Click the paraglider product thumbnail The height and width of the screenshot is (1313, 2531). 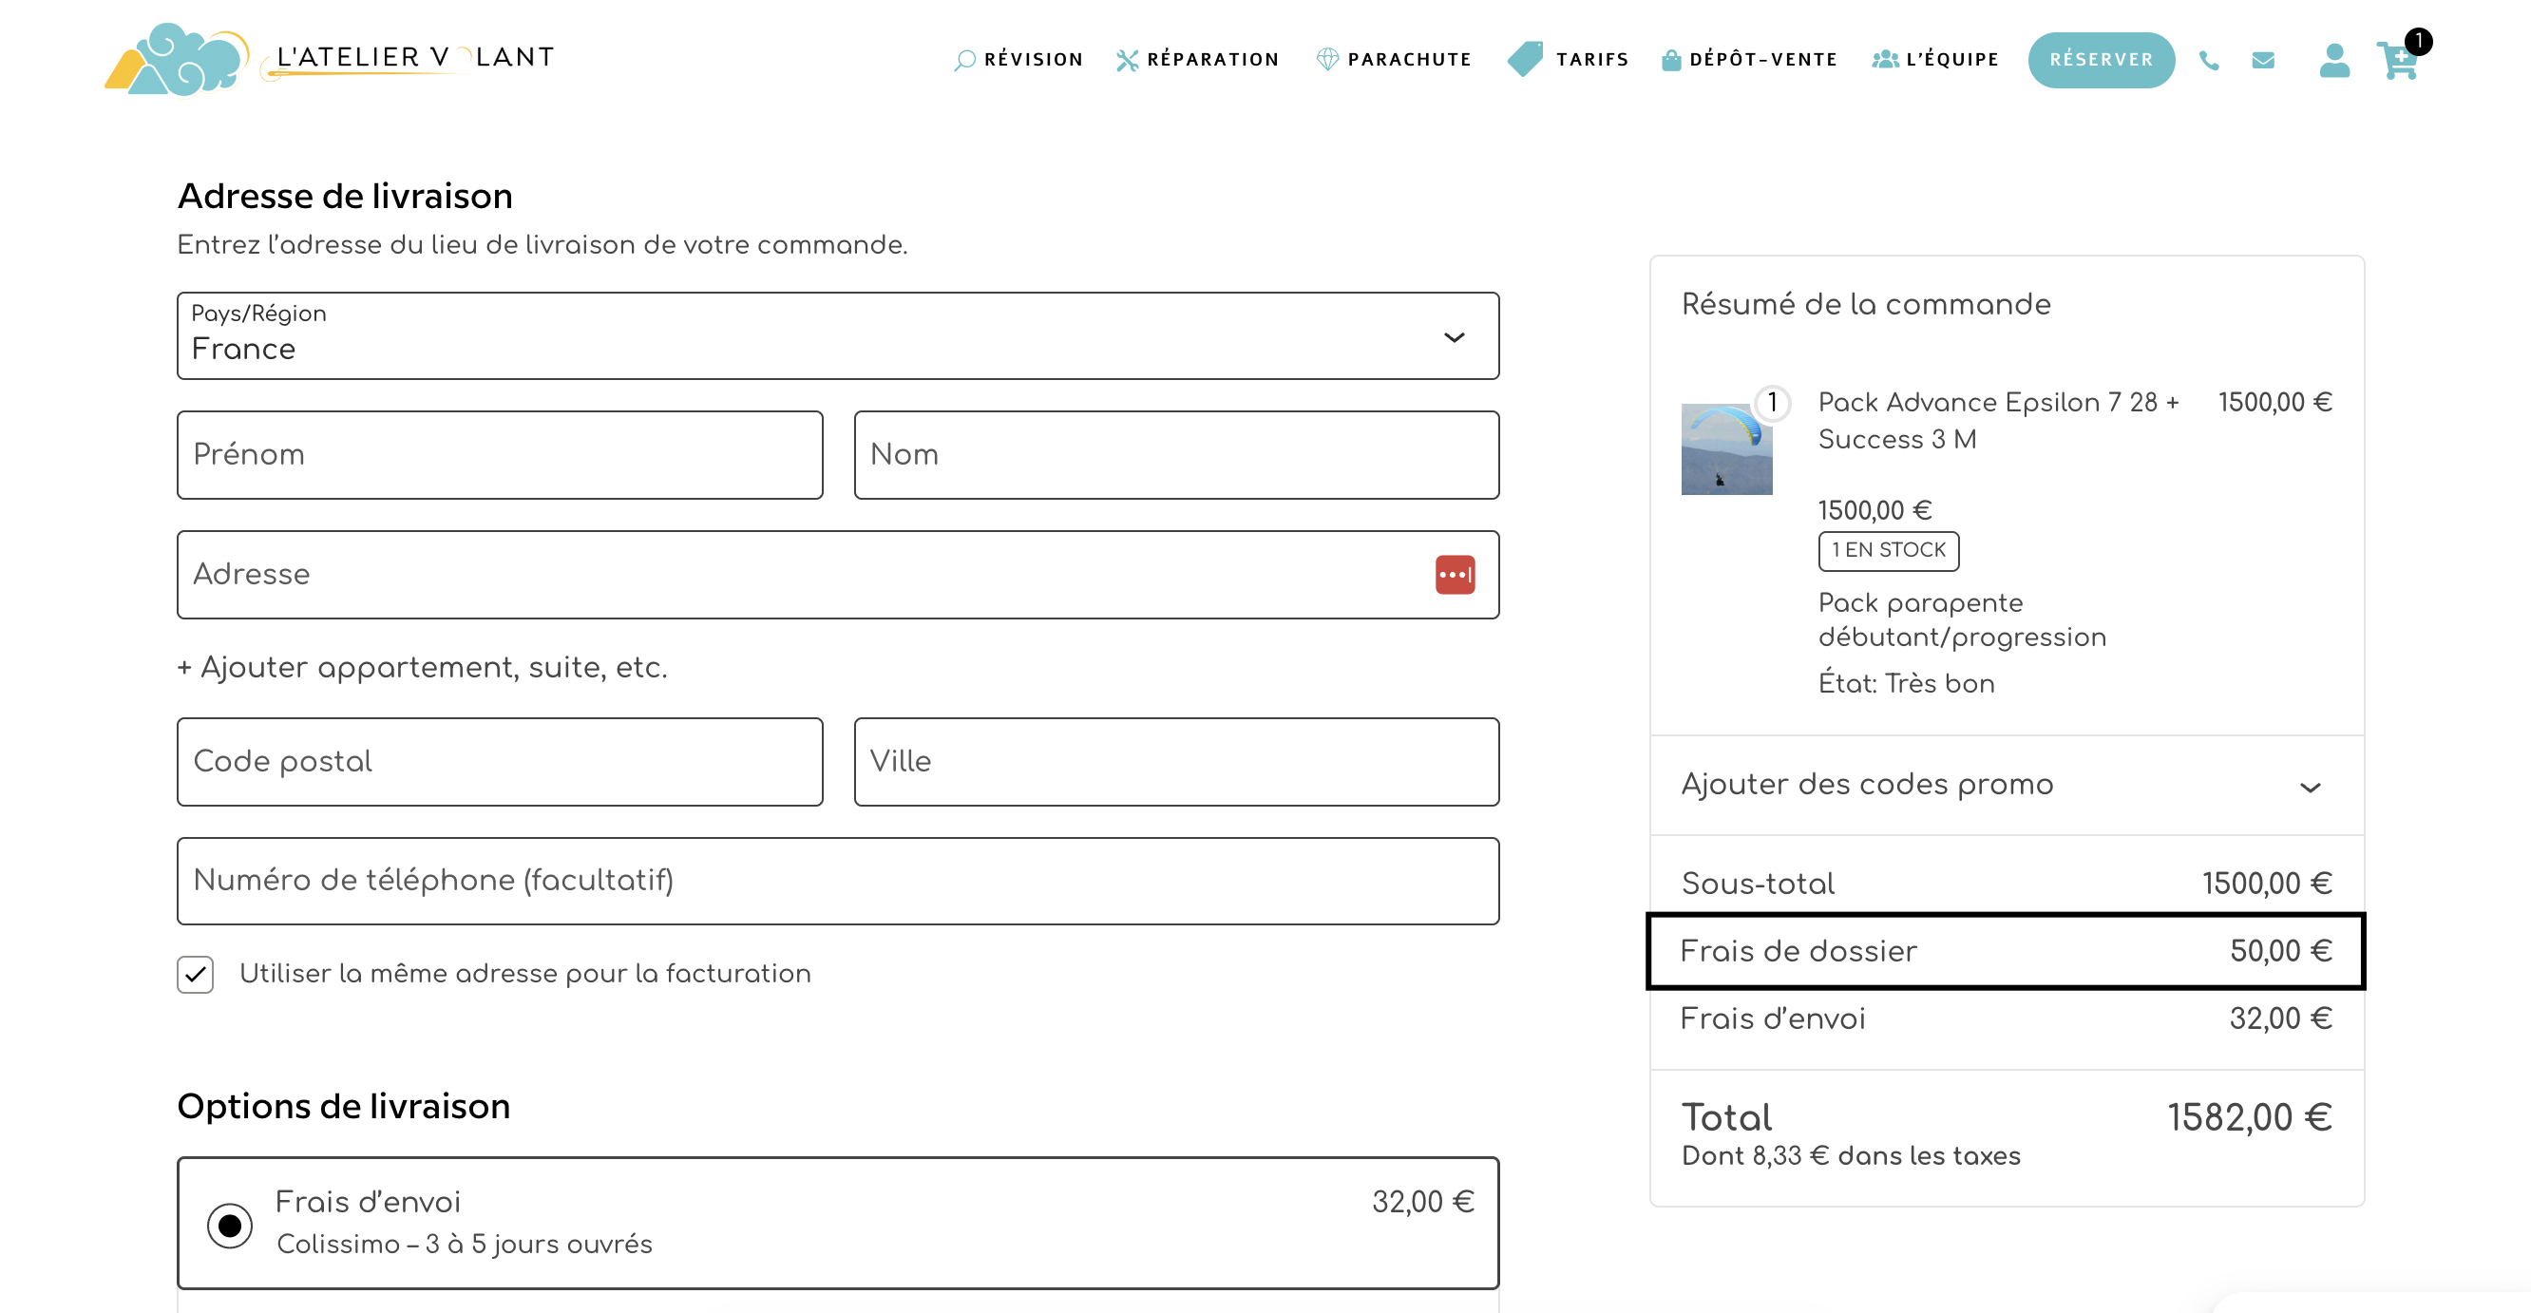1726,449
